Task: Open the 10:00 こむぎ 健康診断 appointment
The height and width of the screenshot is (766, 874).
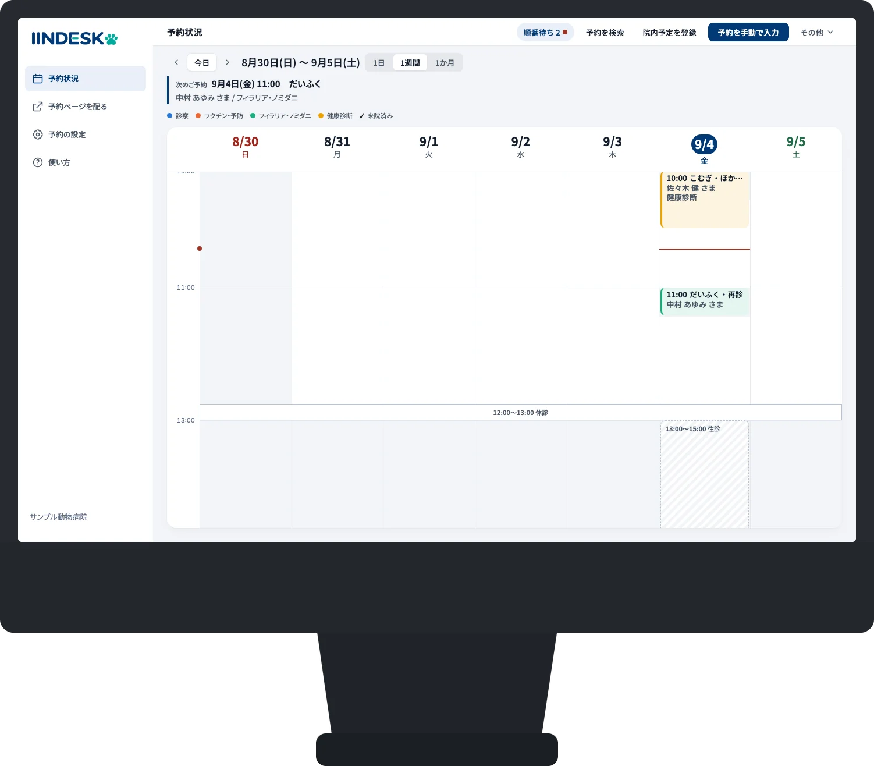Action: click(705, 200)
